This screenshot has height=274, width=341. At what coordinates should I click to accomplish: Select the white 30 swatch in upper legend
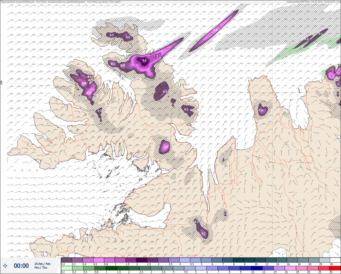click(x=335, y=260)
